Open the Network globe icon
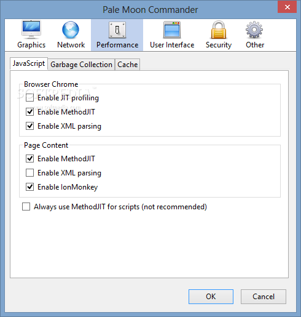Image resolution: width=301 pixels, height=317 pixels. tap(71, 30)
